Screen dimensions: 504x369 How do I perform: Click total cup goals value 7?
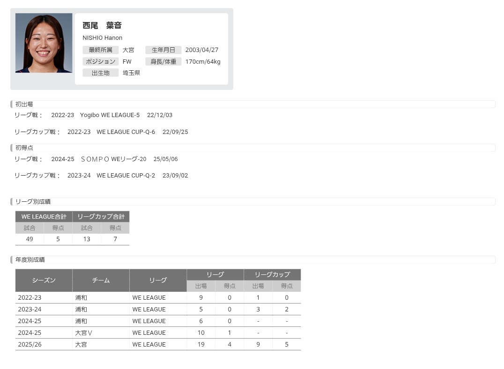pos(115,239)
